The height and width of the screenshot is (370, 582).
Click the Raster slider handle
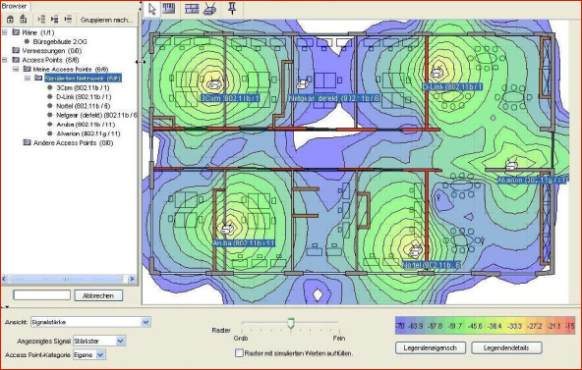pos(291,323)
